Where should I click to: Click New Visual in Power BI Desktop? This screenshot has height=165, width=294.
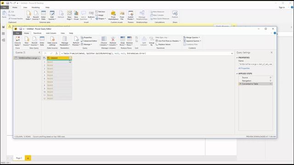pyautogui.click(x=76, y=15)
